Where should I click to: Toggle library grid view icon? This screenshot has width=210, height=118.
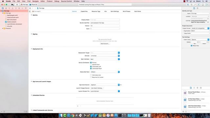tap(183, 111)
